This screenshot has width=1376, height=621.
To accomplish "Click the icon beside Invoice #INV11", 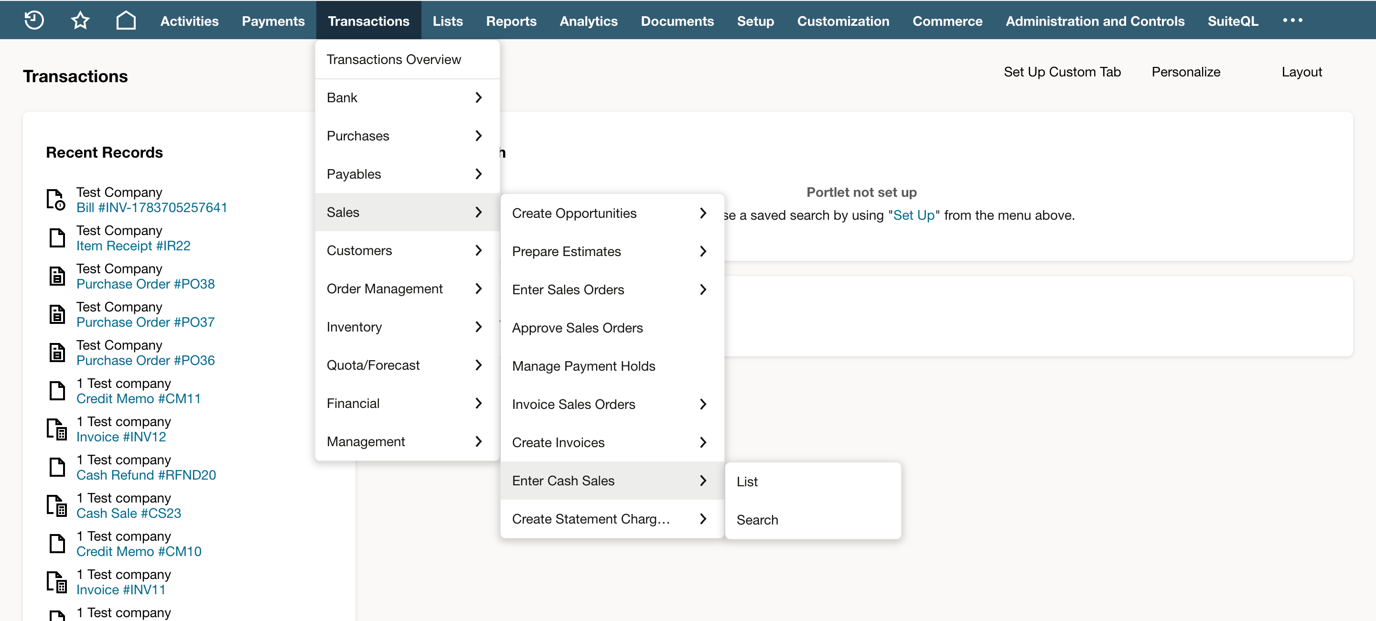I will (57, 582).
